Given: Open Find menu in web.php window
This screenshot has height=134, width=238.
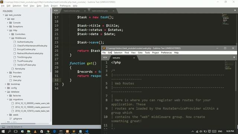Looking at the screenshot, I should [x=126, y=53].
